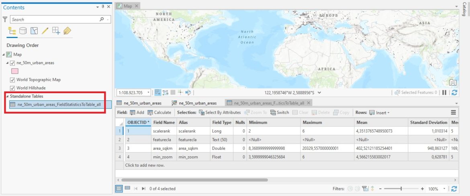The width and height of the screenshot is (470, 196).
Task: Click the filter by extent icon
Action: 365,188
